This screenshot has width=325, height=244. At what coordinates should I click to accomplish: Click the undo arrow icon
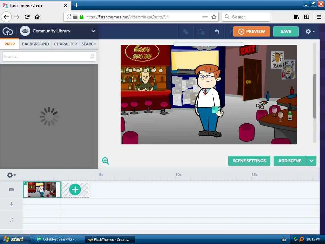217,31
